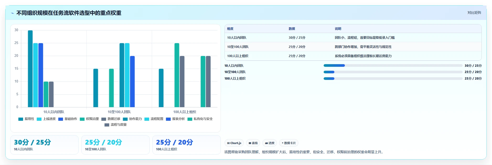This screenshot has width=492, height=165.
Task: Click the 10至100人团队 progress row label
Action: 235,72
